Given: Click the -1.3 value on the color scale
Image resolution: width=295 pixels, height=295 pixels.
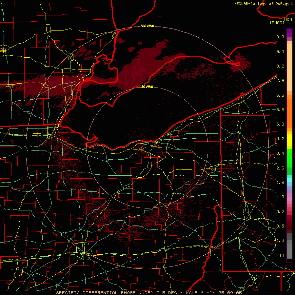Looking at the screenshot, I should 279,241.
